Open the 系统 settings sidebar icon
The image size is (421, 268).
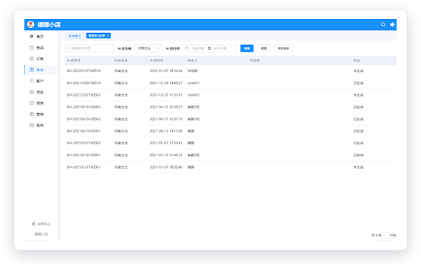point(32,125)
